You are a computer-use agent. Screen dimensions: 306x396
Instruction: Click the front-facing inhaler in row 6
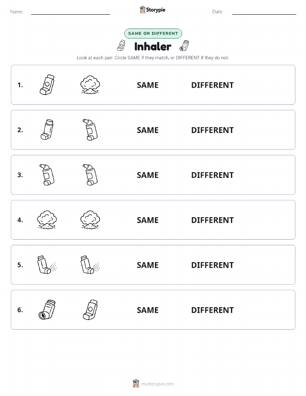47,310
